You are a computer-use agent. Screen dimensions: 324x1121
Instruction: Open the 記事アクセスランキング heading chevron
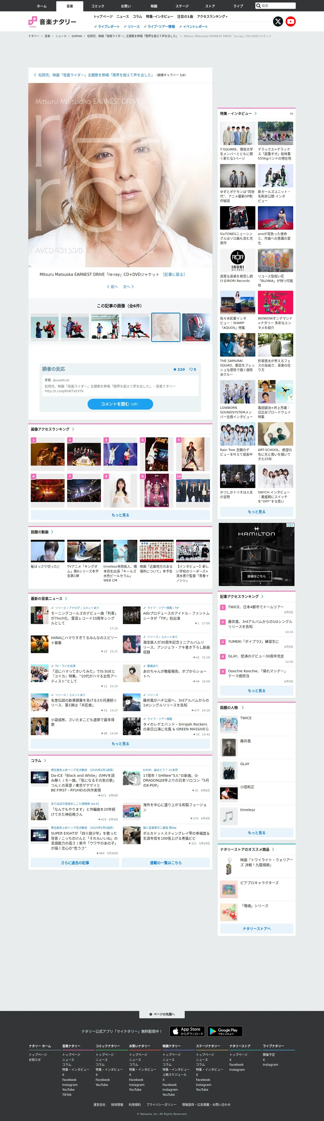262,596
